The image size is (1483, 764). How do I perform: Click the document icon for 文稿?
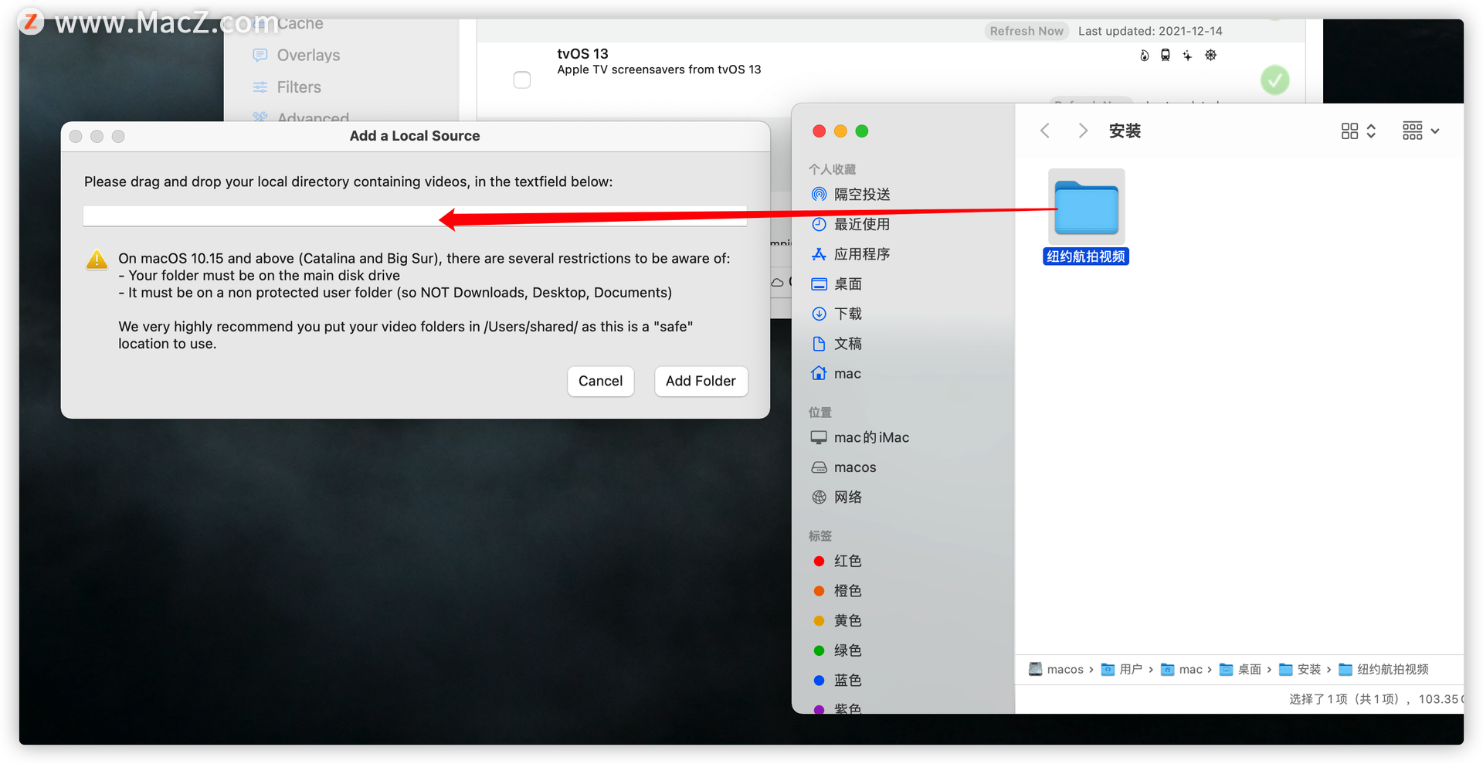click(819, 344)
